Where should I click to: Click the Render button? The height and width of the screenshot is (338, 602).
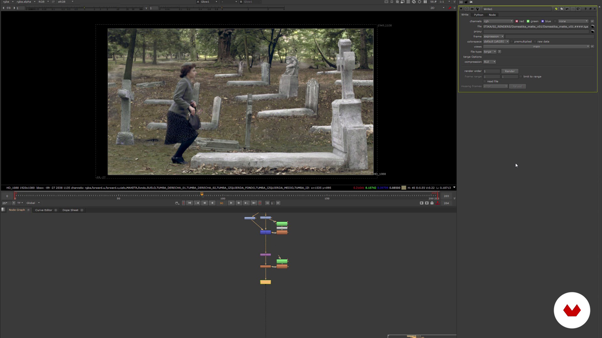click(510, 71)
